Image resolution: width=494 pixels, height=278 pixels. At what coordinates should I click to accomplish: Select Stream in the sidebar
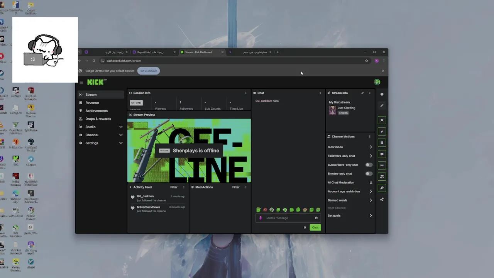[x=101, y=95]
